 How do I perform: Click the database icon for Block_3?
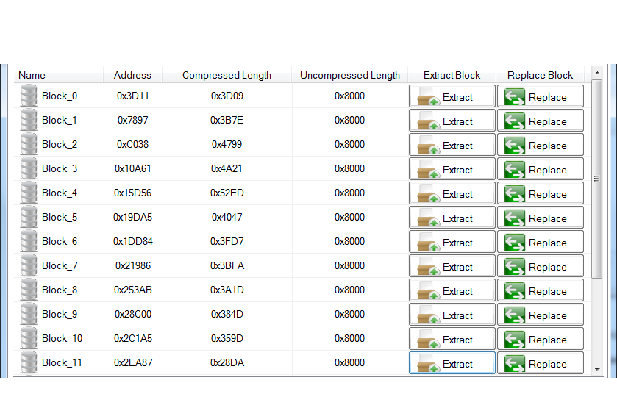29,168
